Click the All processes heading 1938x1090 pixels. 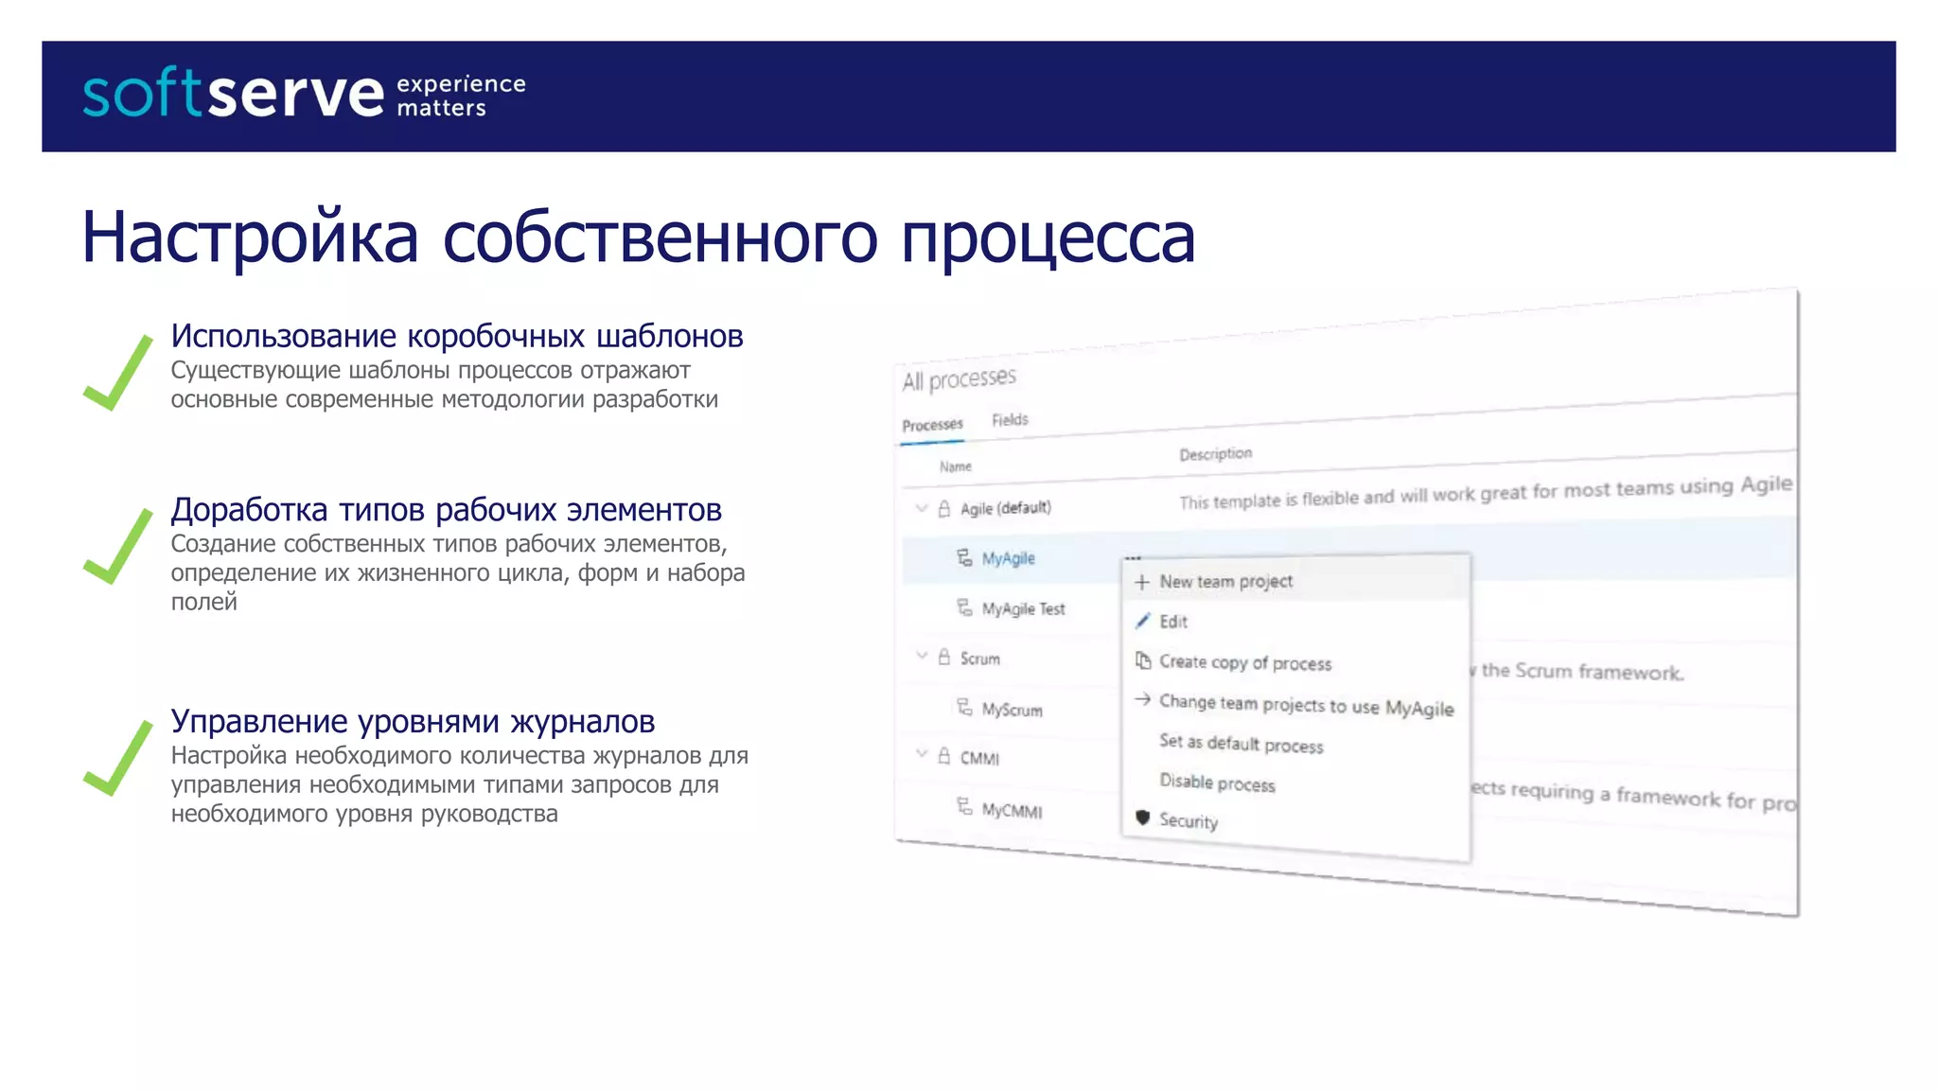959,379
